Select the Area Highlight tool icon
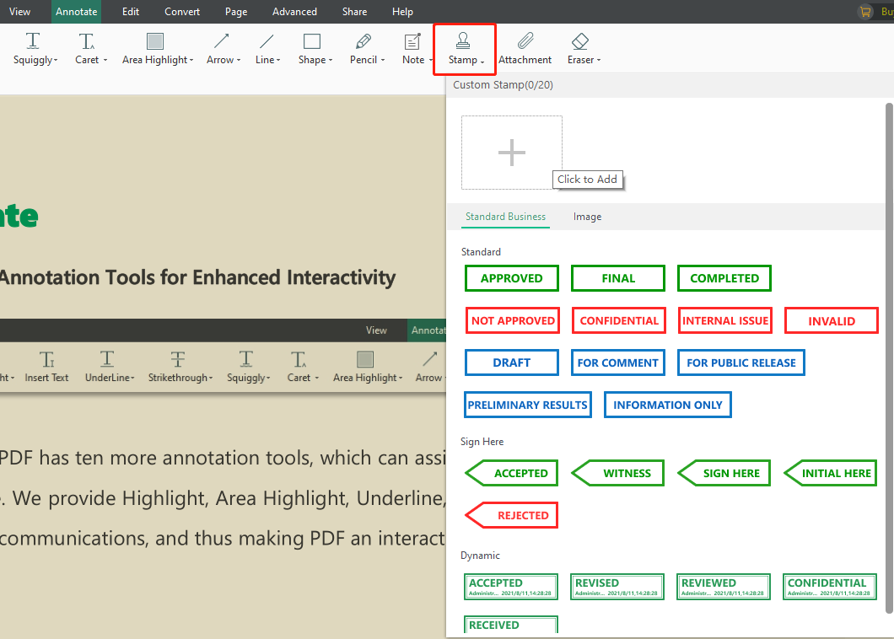Viewport: 894px width, 639px height. coord(154,41)
